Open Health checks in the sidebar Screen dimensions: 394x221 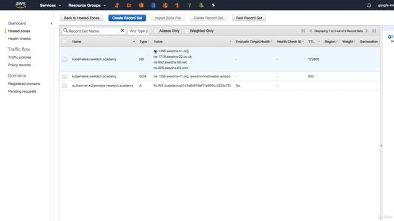coord(19,39)
